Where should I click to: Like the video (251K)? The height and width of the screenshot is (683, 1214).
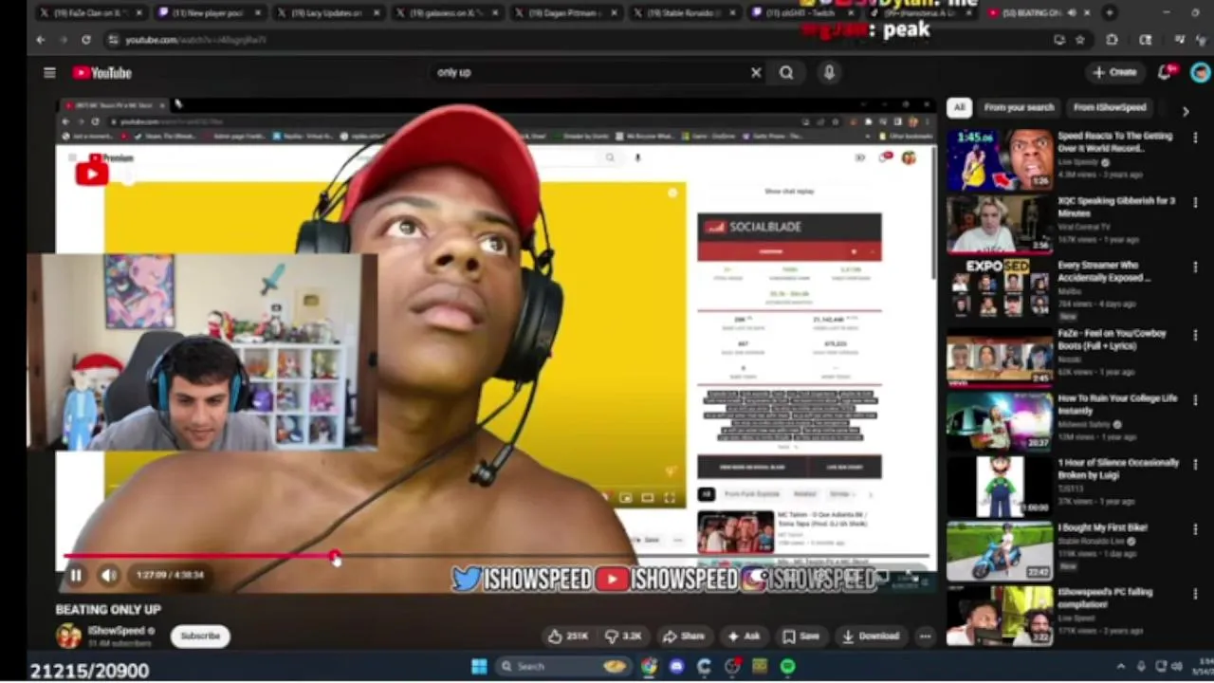pos(566,636)
